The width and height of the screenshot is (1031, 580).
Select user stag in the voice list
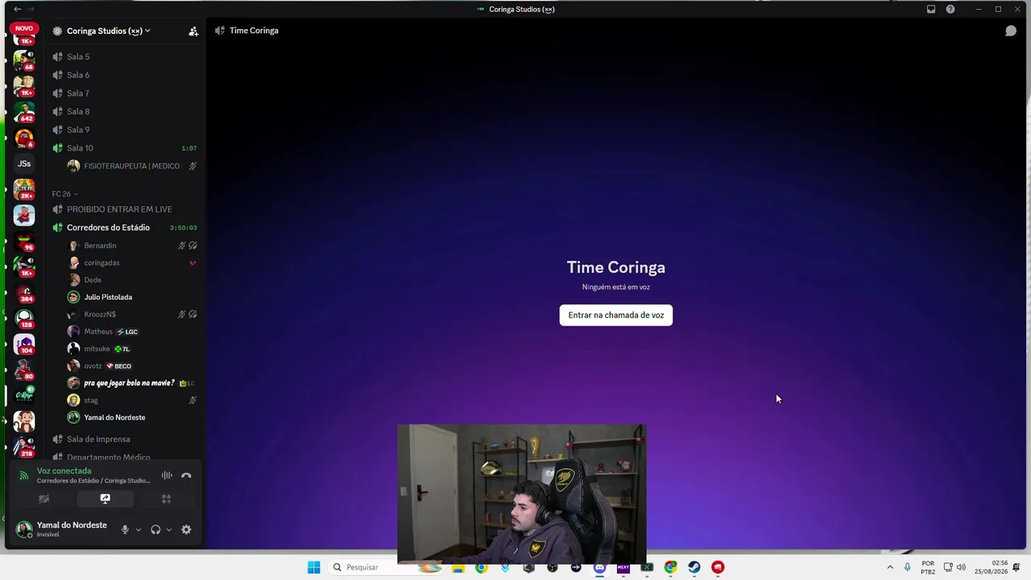132,400
